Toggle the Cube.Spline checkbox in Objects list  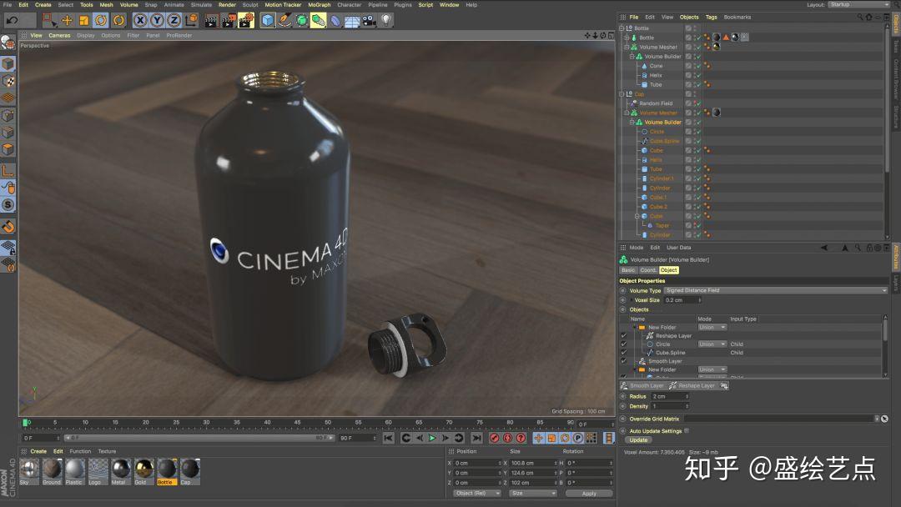pos(623,353)
